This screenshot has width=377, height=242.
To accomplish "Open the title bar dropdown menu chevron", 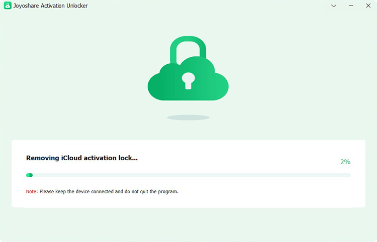I will (333, 6).
